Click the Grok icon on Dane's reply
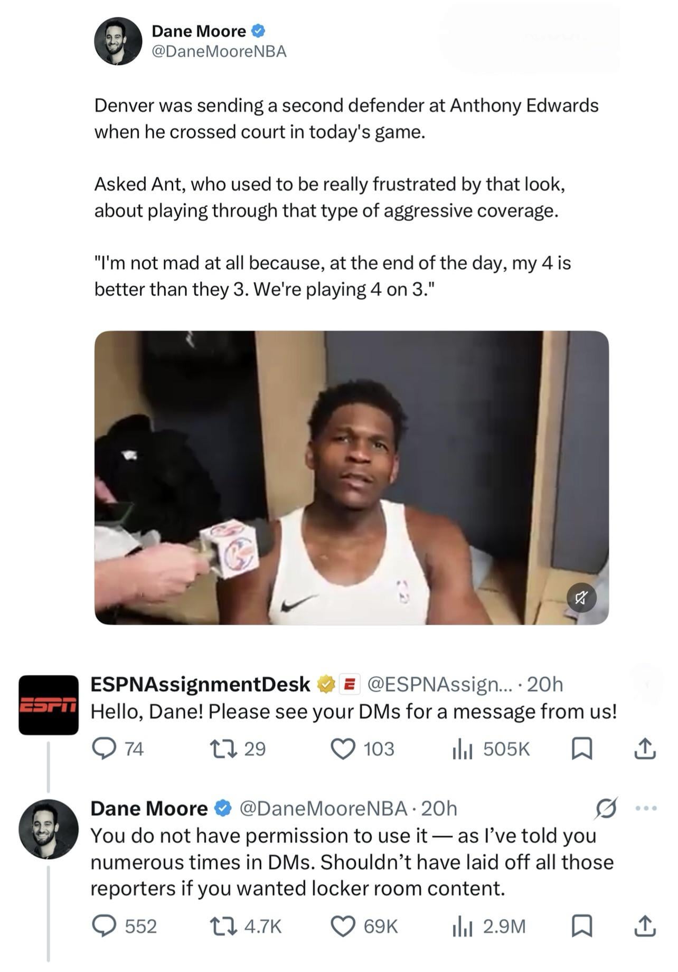Image resolution: width=678 pixels, height=972 pixels. click(606, 808)
